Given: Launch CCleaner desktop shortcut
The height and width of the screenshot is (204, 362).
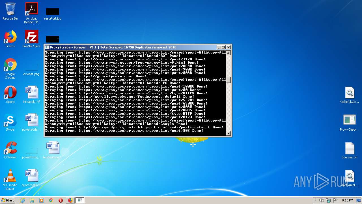Looking at the screenshot, I should 10,150.
